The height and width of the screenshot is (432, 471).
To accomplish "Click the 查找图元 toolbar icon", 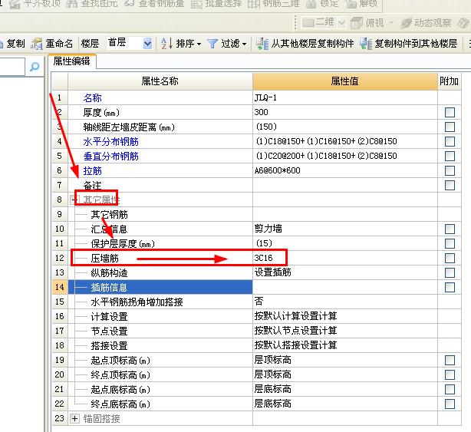I will 71,4.
